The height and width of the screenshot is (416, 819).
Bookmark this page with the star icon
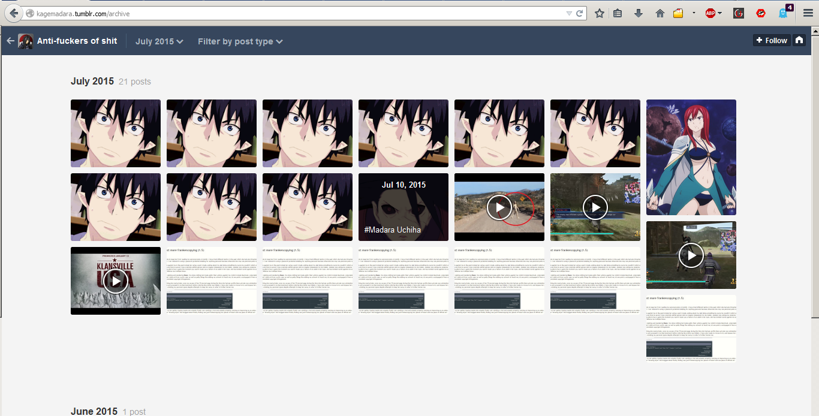(599, 13)
